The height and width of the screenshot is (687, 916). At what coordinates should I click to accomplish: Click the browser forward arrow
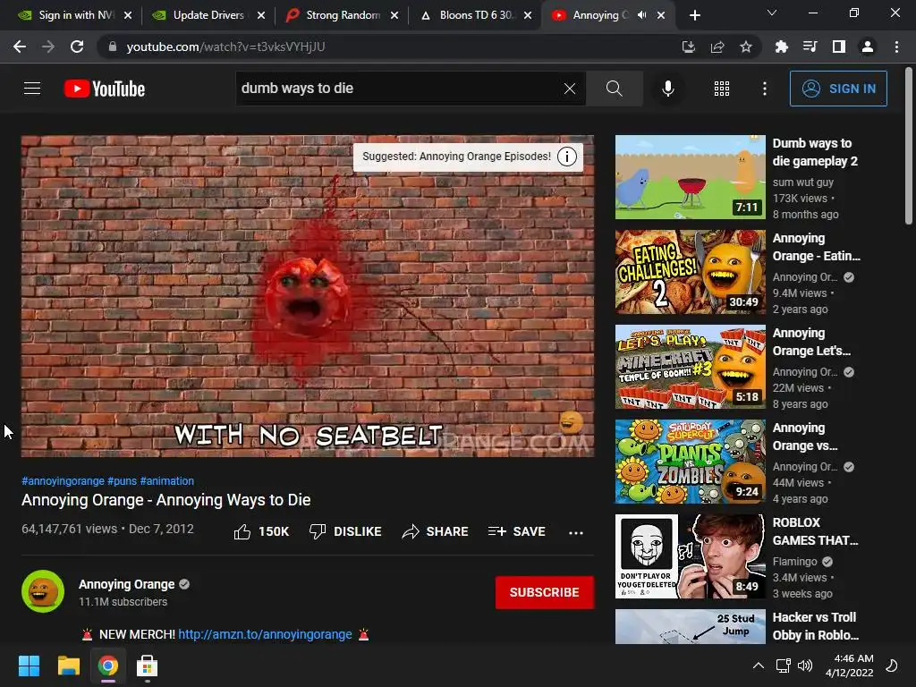[x=48, y=47]
